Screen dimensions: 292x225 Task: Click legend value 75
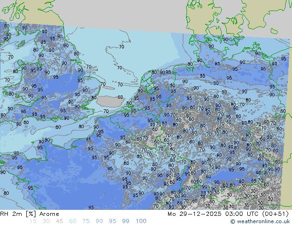86,221
